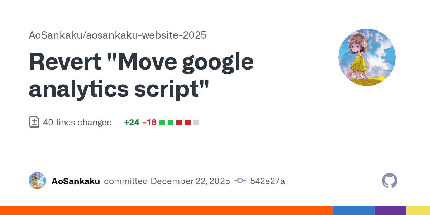430x215 pixels.
Task: Click the bold AoSankaku author name
Action: click(76, 181)
